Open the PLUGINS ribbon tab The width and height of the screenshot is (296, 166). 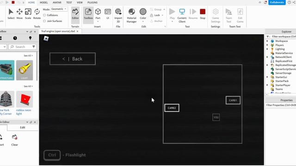click(x=92, y=2)
